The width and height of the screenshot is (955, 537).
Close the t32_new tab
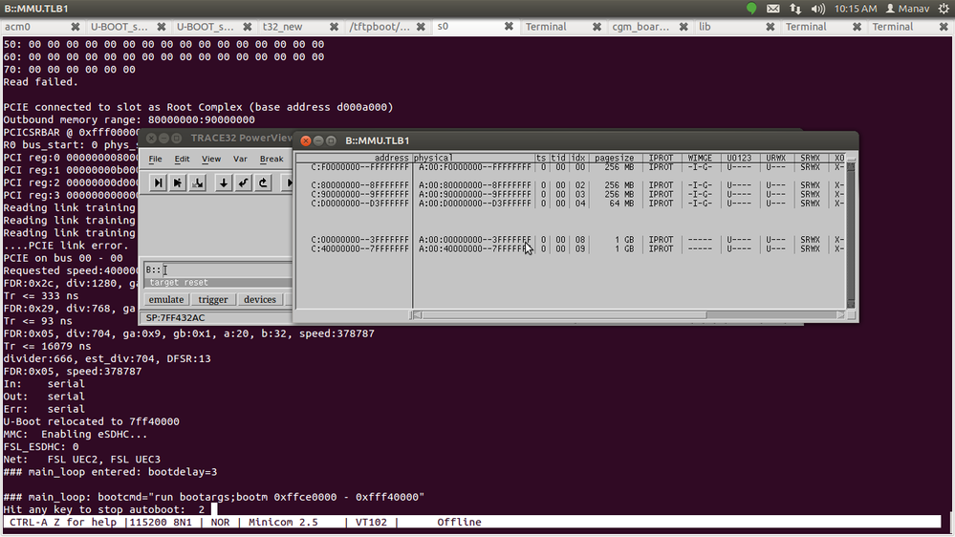(x=335, y=27)
